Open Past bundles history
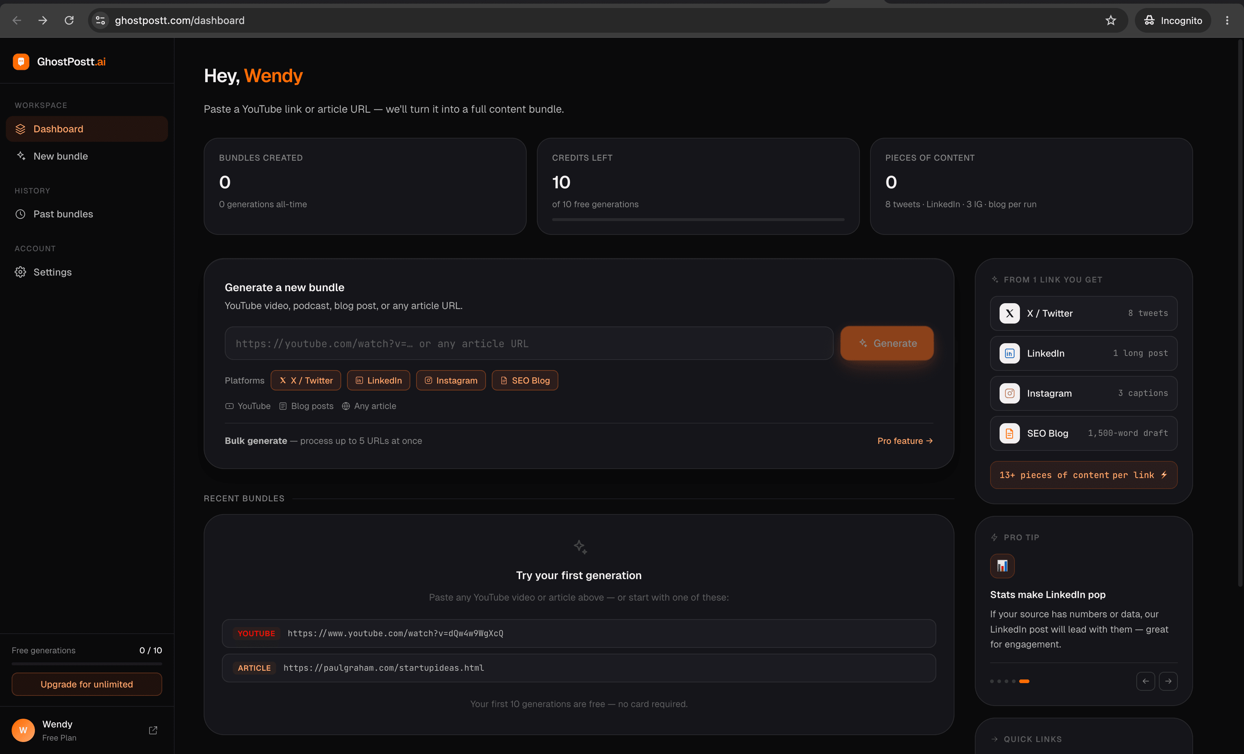Image resolution: width=1244 pixels, height=754 pixels. tap(87, 214)
